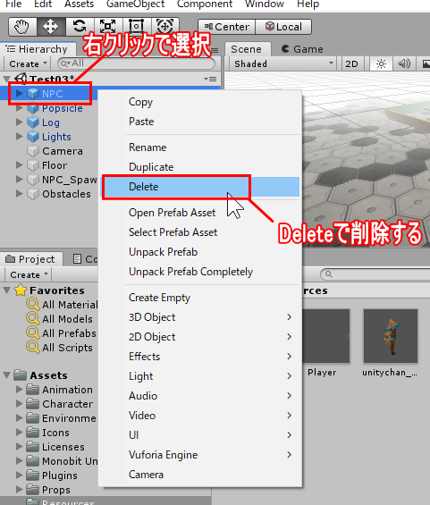
Task: Expand the Log object in Hierarchy
Action: tap(20, 122)
